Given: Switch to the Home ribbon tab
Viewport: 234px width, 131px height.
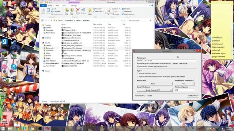Looking at the screenshot, I should [50, 6].
